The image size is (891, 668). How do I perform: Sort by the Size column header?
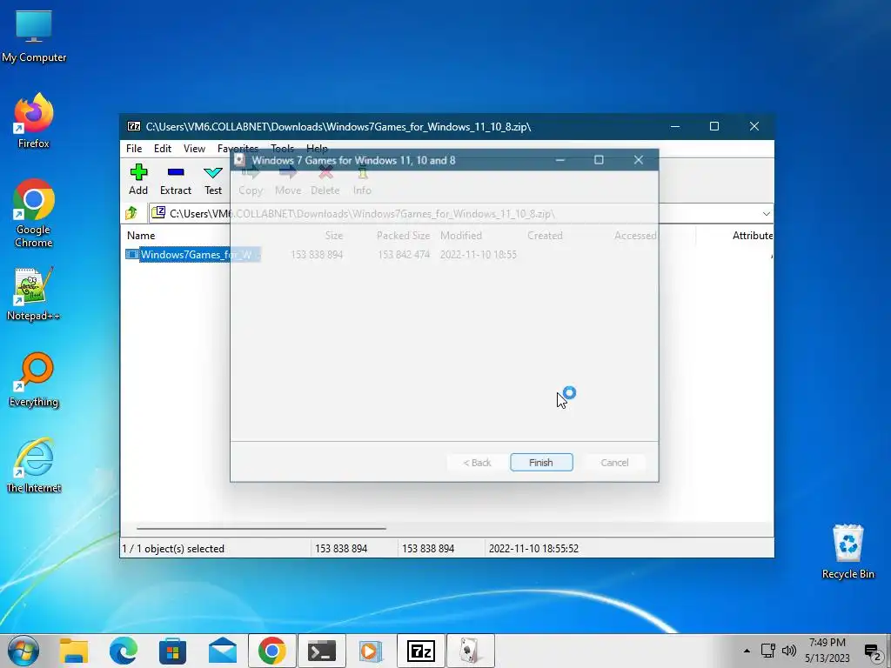tap(334, 235)
